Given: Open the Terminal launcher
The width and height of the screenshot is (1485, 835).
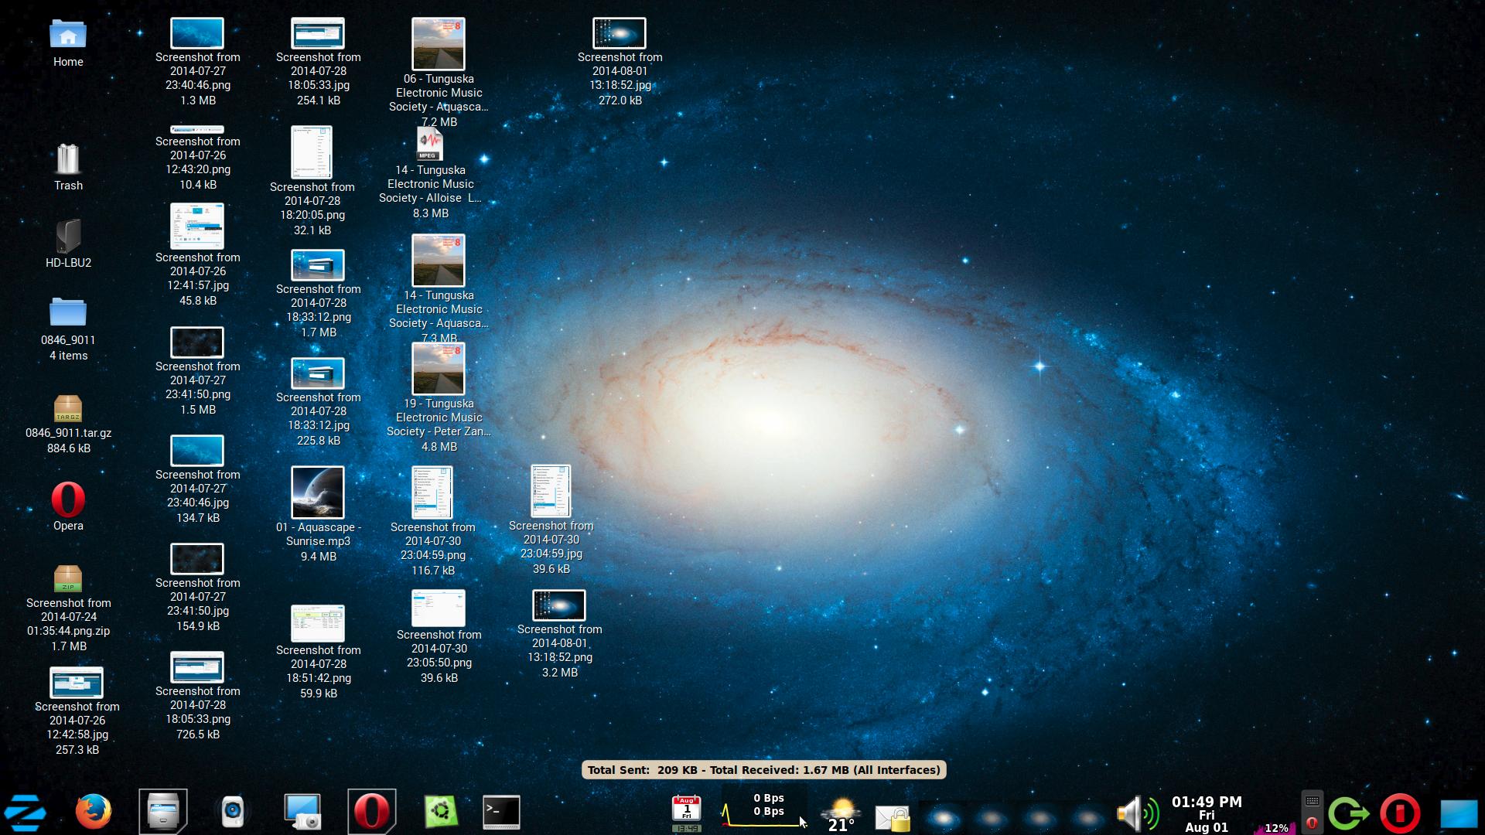Looking at the screenshot, I should coord(501,812).
